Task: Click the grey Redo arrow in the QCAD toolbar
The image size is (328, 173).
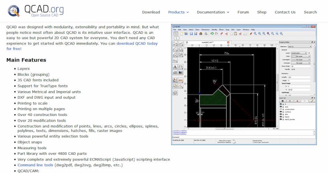Action: tap(216, 33)
